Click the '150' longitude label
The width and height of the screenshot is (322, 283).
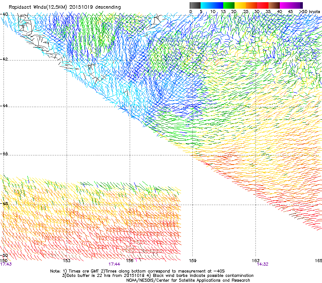[x=3, y=261]
